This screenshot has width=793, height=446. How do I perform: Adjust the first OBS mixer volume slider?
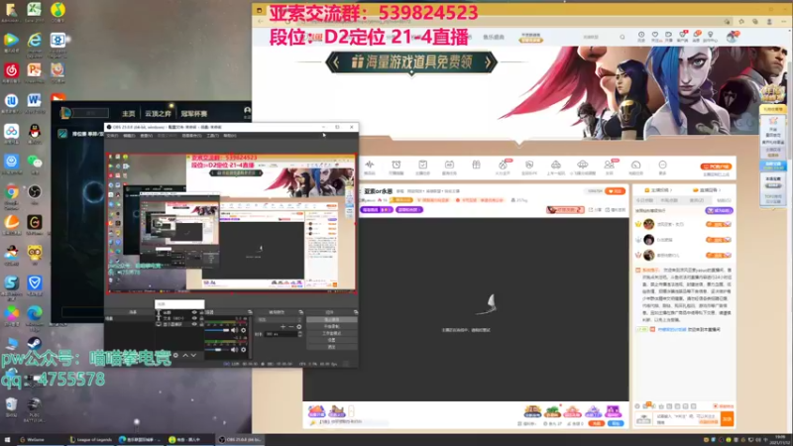pyautogui.click(x=217, y=331)
